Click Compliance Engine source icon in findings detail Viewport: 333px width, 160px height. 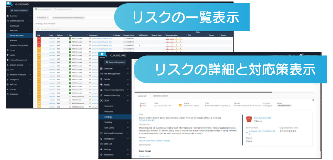coord(180,105)
